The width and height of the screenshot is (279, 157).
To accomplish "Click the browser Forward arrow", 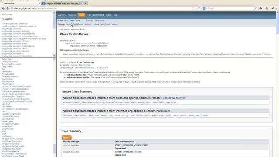I will 7,8.
